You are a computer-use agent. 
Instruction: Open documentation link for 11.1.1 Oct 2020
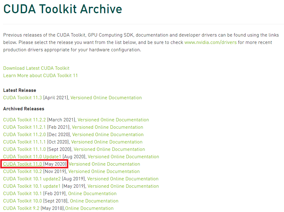point(107,142)
